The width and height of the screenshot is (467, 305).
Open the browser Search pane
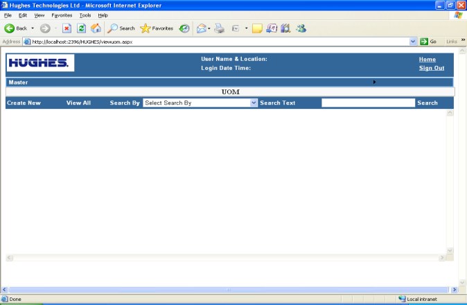[121, 28]
